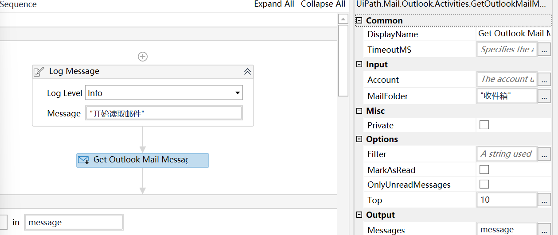Click Expand All in designer header
This screenshot has width=558, height=235.
274,4
